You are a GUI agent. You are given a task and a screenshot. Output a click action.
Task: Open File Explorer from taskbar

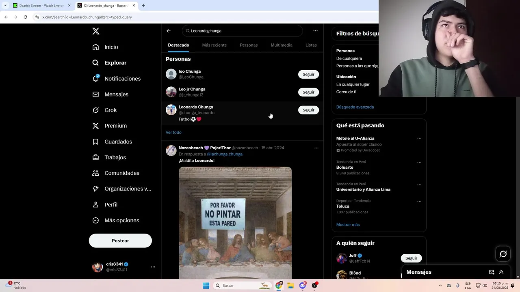click(290, 286)
